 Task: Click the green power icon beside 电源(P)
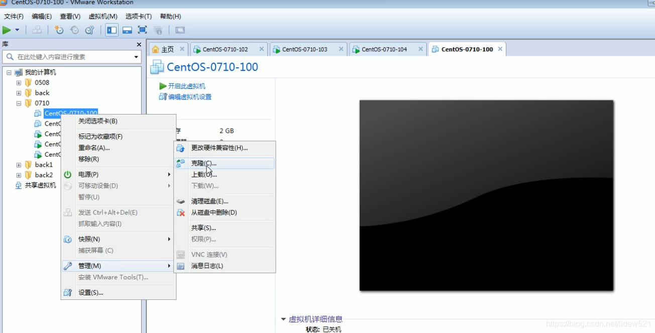point(68,174)
